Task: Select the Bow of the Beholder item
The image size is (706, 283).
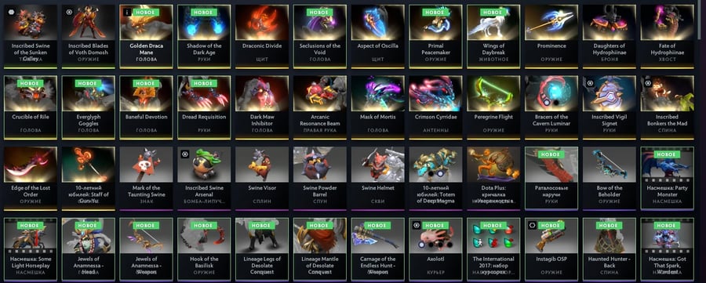Action: point(610,178)
